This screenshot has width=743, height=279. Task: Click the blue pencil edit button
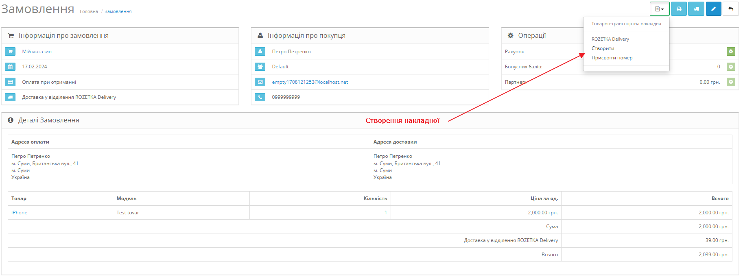click(x=713, y=9)
